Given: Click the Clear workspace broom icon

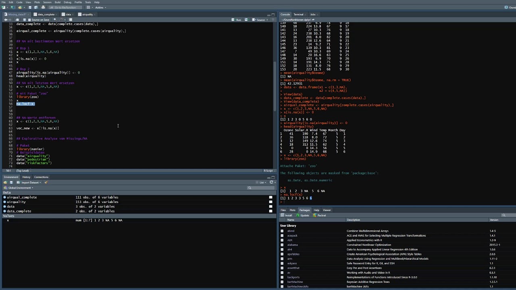Looking at the screenshot, I should [46, 182].
